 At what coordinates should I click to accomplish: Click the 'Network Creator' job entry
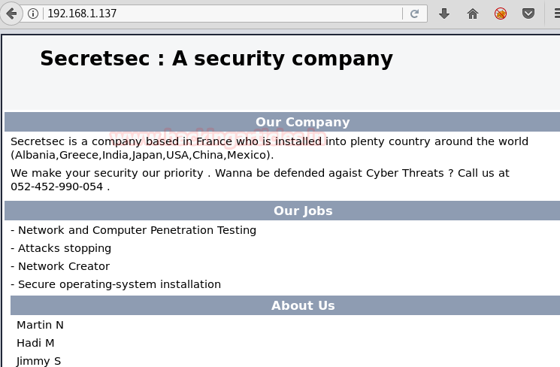coord(63,266)
